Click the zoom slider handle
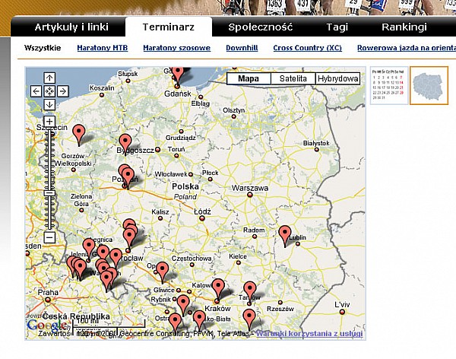This screenshot has height=359, width=456. tap(49, 192)
